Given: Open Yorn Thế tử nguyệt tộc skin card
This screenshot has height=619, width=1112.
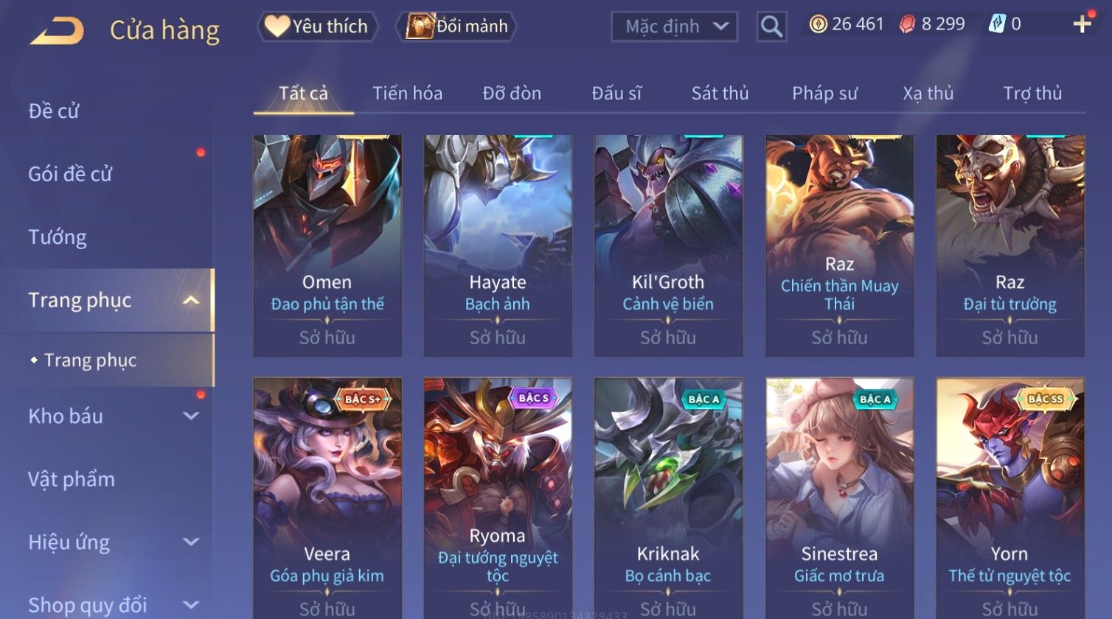Looking at the screenshot, I should point(1010,498).
